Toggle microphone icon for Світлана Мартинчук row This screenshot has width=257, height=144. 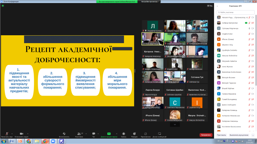[249, 28]
